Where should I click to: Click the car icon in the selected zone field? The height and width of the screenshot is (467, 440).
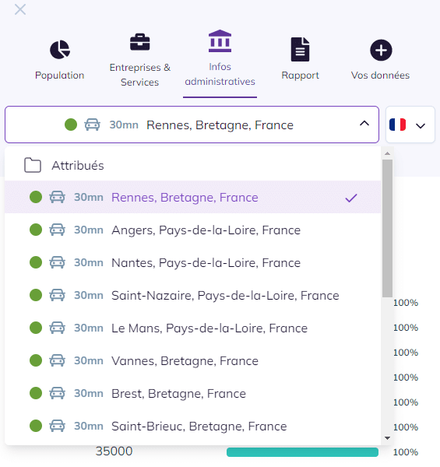pos(93,125)
